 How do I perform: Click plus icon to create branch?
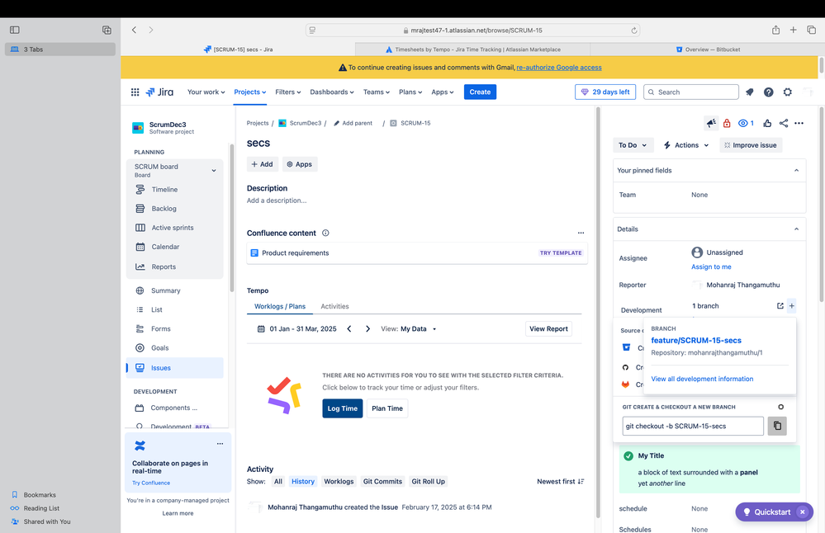tap(791, 306)
